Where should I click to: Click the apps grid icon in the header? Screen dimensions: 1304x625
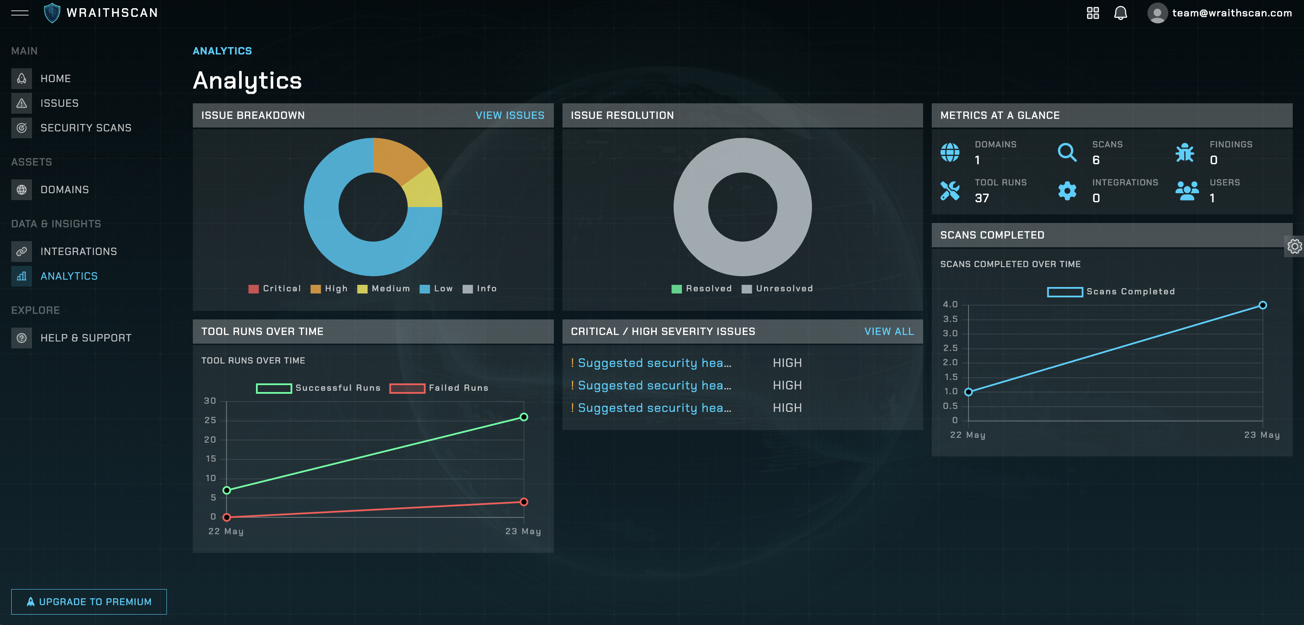pyautogui.click(x=1093, y=13)
